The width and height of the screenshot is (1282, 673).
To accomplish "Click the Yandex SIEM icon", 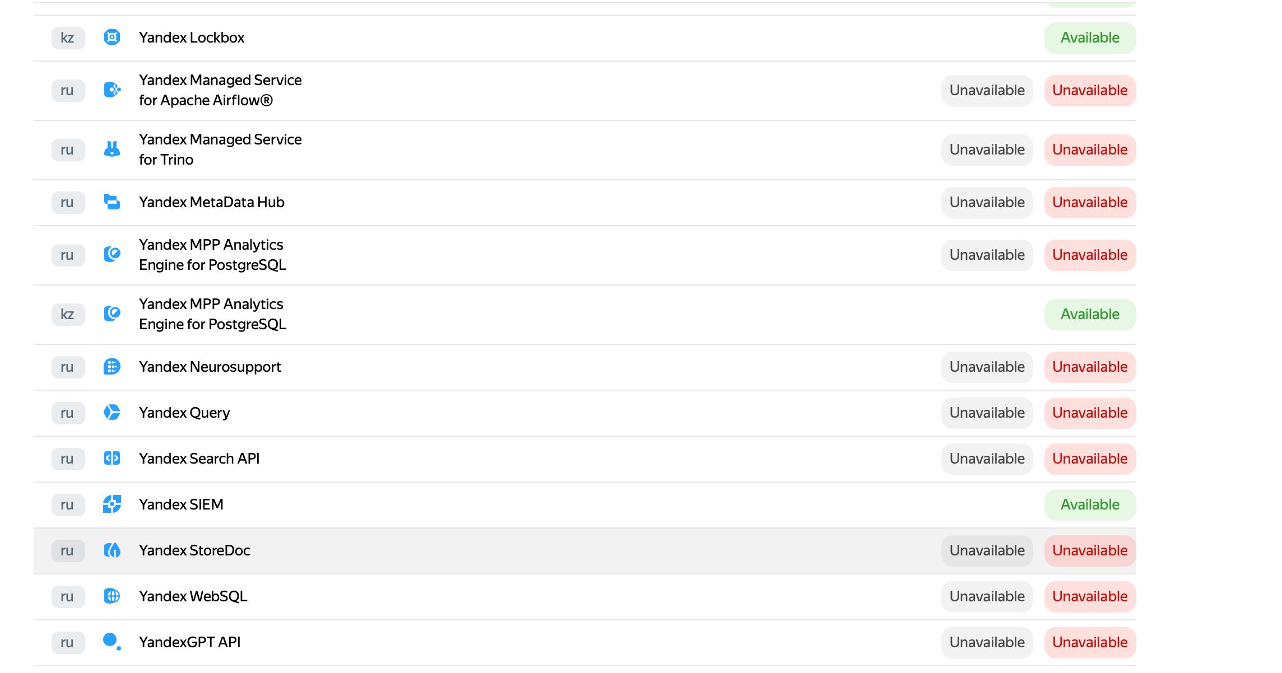I will [112, 504].
